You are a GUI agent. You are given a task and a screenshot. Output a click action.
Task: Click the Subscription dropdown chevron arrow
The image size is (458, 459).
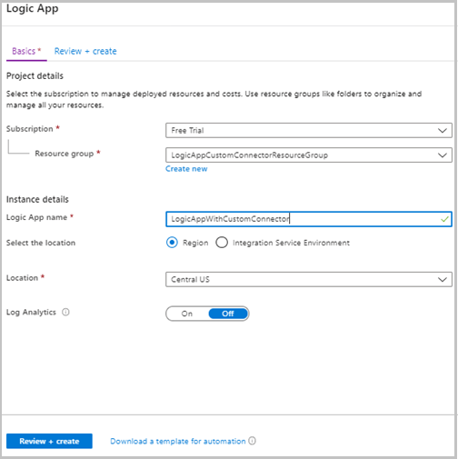point(443,131)
